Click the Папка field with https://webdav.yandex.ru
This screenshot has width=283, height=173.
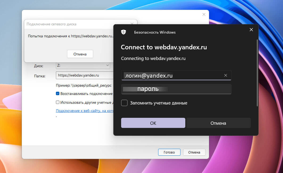point(84,75)
